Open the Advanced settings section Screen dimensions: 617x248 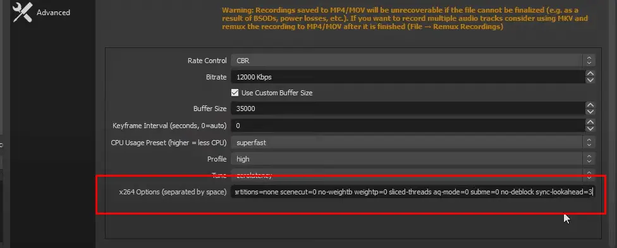41,13
